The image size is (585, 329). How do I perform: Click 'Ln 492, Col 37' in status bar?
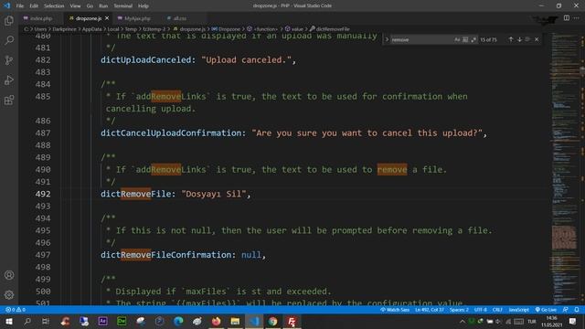click(430, 310)
